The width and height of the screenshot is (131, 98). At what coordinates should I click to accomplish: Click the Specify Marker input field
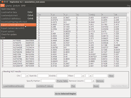coord(48,81)
